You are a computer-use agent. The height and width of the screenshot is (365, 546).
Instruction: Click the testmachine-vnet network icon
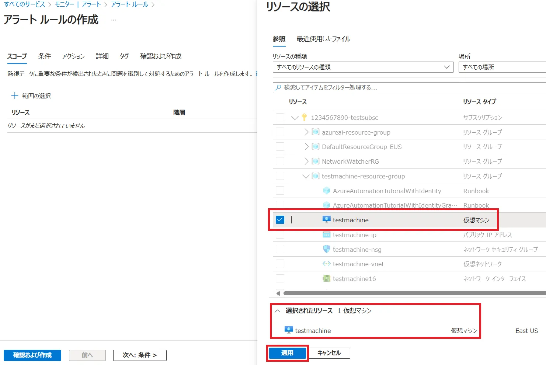tap(326, 264)
